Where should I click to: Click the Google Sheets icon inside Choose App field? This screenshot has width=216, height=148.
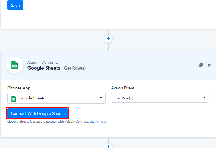click(x=14, y=99)
